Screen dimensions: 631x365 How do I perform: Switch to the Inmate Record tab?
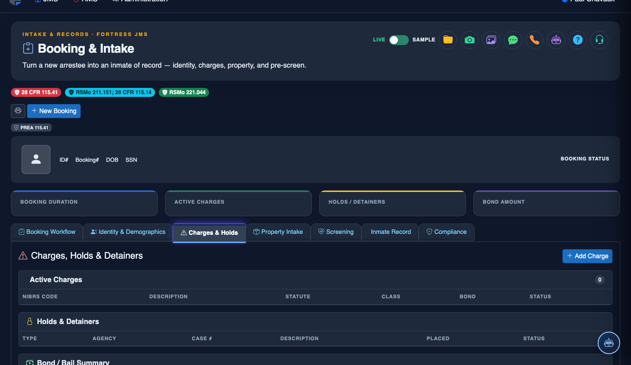click(x=390, y=232)
